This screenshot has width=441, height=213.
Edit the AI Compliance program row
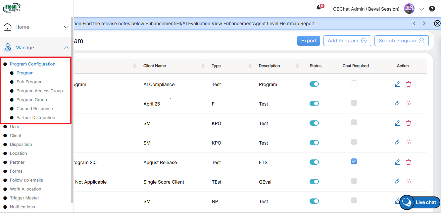(397, 84)
